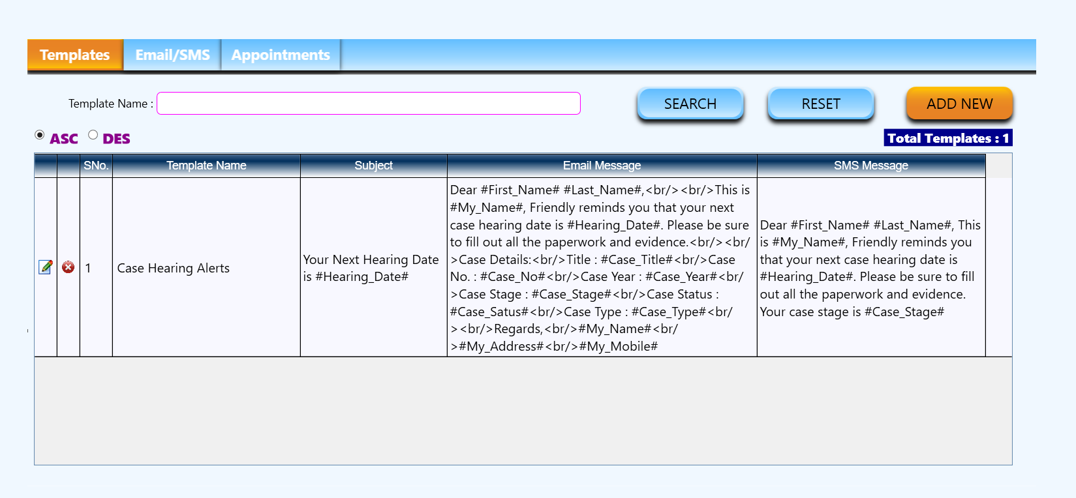Focus the Template Name search field
Image resolution: width=1076 pixels, height=498 pixels.
tap(368, 104)
